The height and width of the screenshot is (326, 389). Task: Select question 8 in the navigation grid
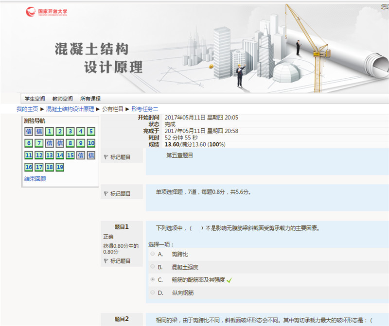pyautogui.click(x=70, y=143)
